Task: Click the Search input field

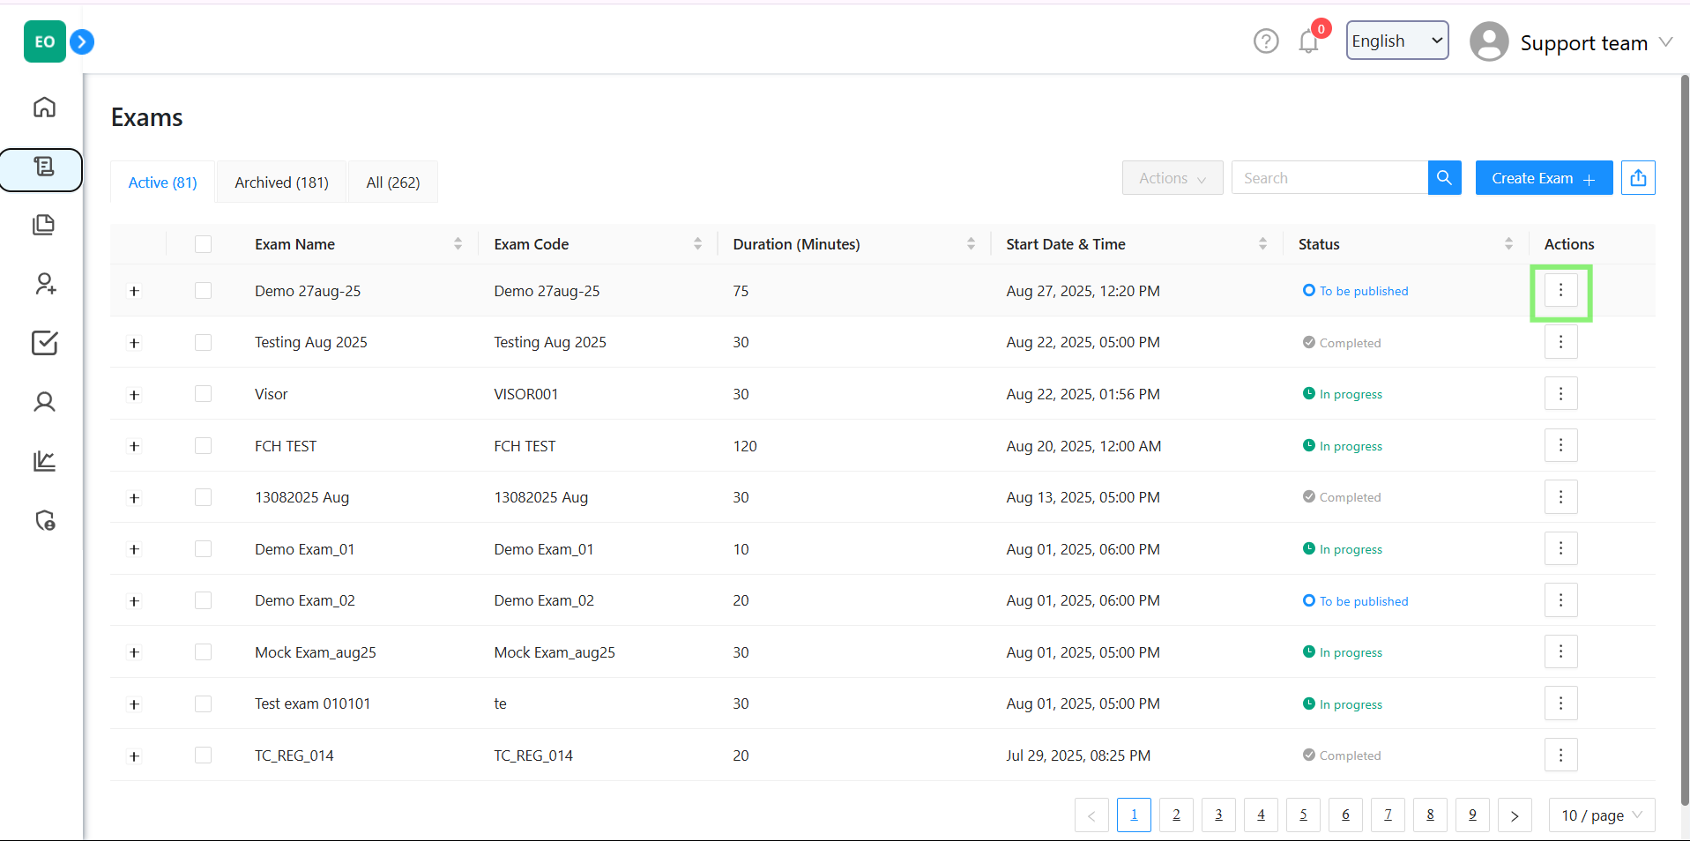Action: [1329, 178]
